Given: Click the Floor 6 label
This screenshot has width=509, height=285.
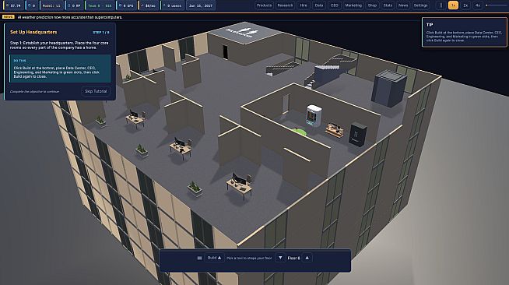Looking at the screenshot, I should [293, 258].
